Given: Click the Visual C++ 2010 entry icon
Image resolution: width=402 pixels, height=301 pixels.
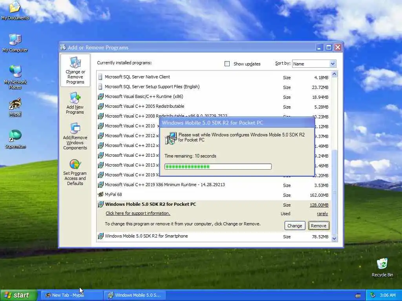Looking at the screenshot, I should [100, 126].
